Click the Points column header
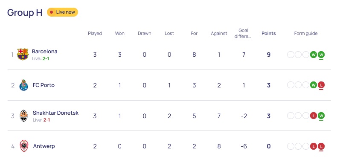Screen dimensions: 337x168 [269, 34]
